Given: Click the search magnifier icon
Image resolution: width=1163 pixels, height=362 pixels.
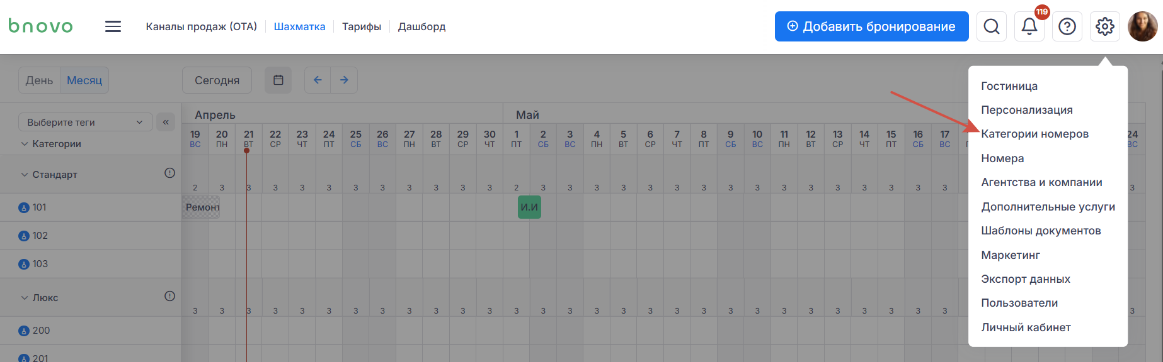Looking at the screenshot, I should 992,26.
